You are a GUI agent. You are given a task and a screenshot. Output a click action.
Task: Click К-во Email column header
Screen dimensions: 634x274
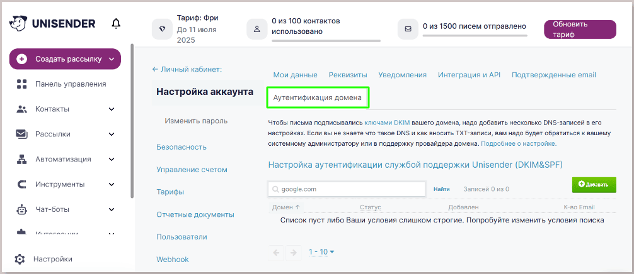coord(579,207)
